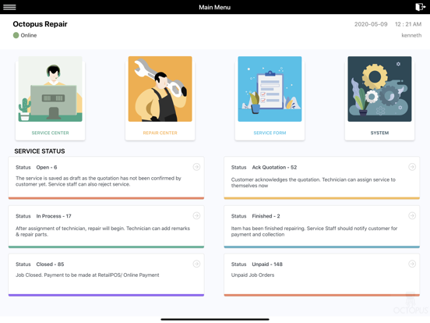Viewport: 430px width, 323px height.
Task: Open arrow on Ack Quotation - 52 card
Action: tap(412, 167)
